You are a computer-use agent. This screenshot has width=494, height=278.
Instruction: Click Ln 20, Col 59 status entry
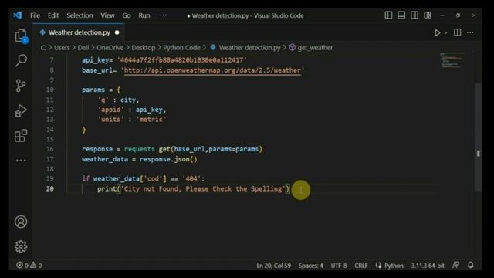click(x=273, y=266)
